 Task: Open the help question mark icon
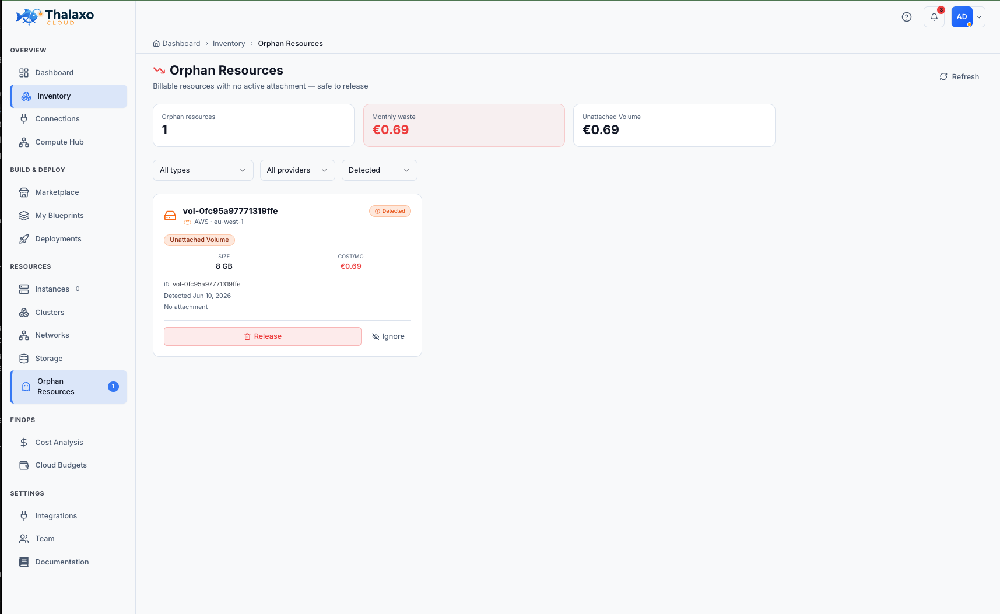point(907,17)
